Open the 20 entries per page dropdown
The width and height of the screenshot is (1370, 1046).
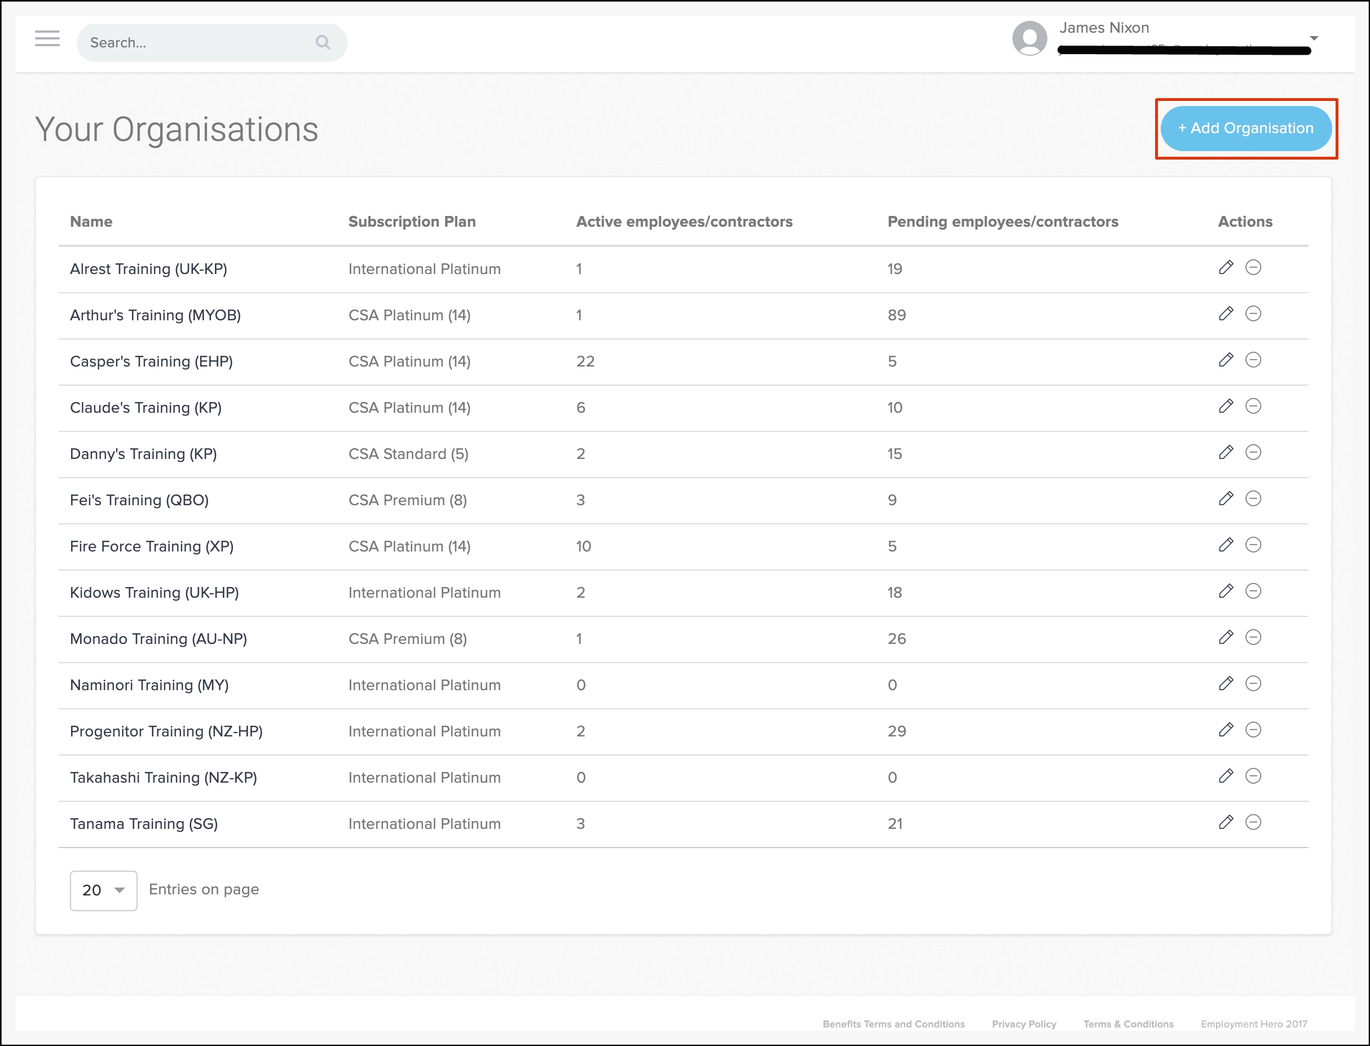pyautogui.click(x=103, y=890)
